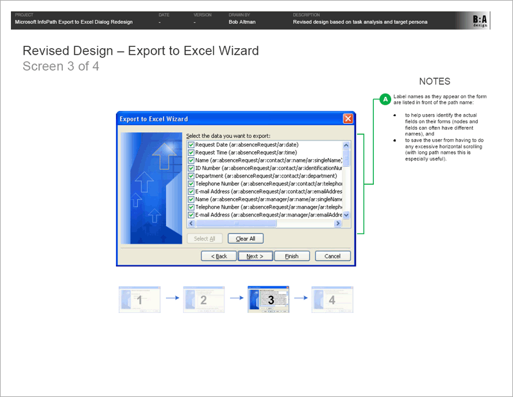Cancel the Export to Excel Wizard
Viewport: 513px width, 397px height.
pyautogui.click(x=332, y=257)
